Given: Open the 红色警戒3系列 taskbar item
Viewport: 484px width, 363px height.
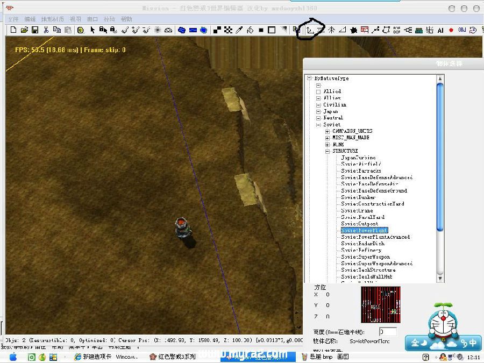Looking at the screenshot, I should [x=173, y=357].
